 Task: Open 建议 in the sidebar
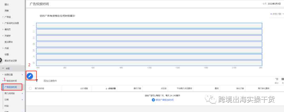[7, 4]
